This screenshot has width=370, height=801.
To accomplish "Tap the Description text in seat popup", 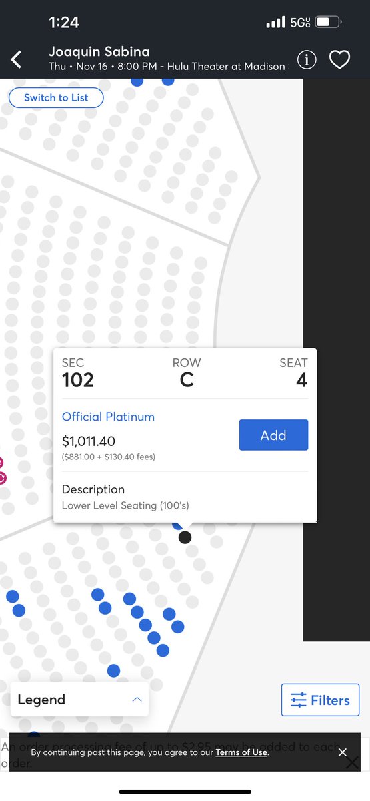I will (x=93, y=489).
